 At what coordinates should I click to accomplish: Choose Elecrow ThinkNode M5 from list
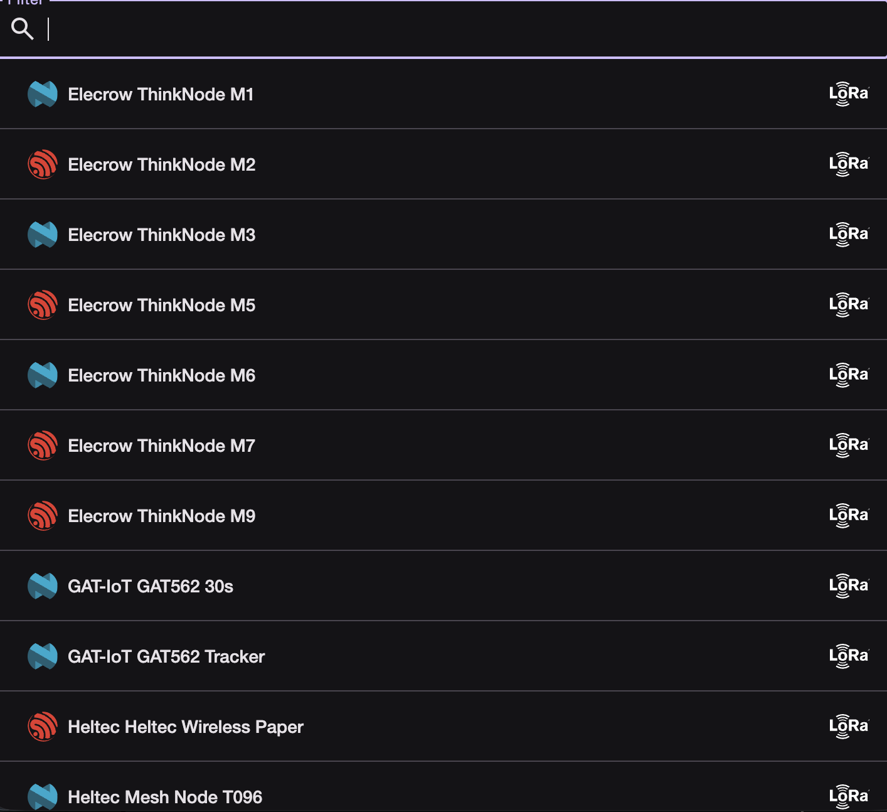click(x=443, y=305)
